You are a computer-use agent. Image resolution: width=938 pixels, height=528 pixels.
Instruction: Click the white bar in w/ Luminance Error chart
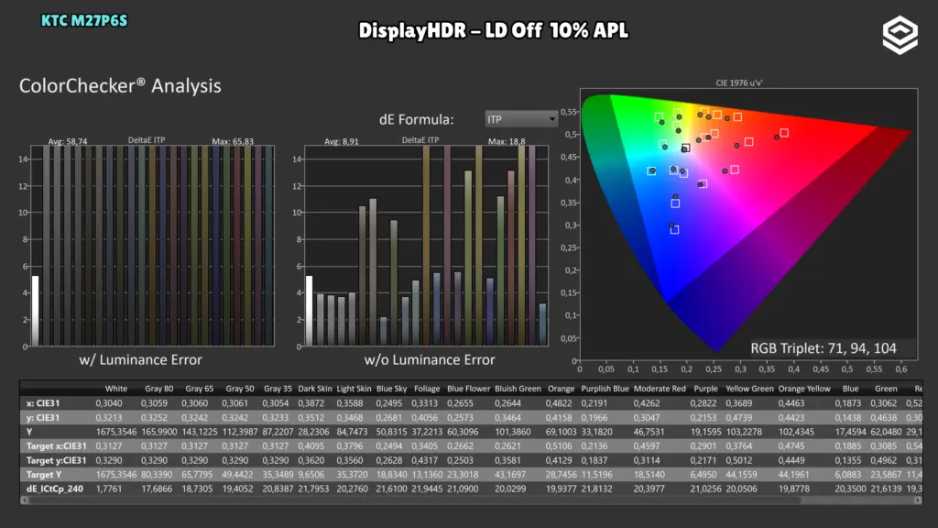pos(36,311)
